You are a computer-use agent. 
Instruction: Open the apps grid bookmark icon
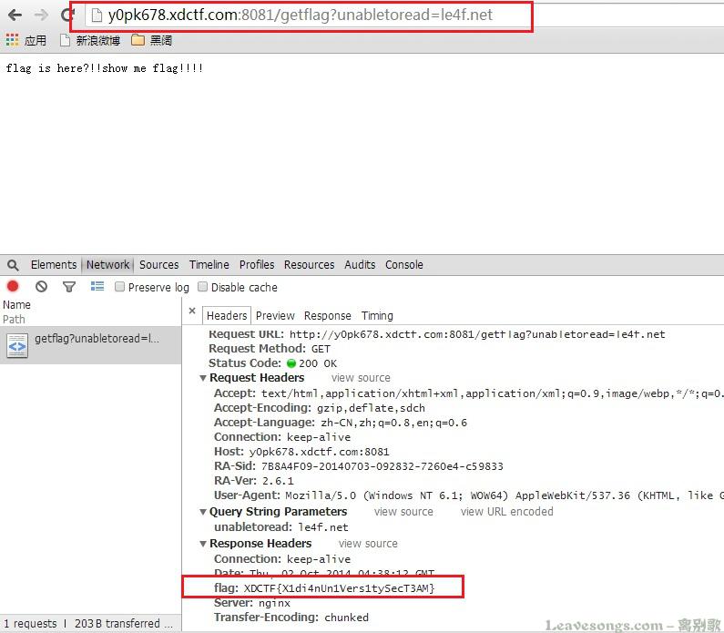pyautogui.click(x=12, y=40)
